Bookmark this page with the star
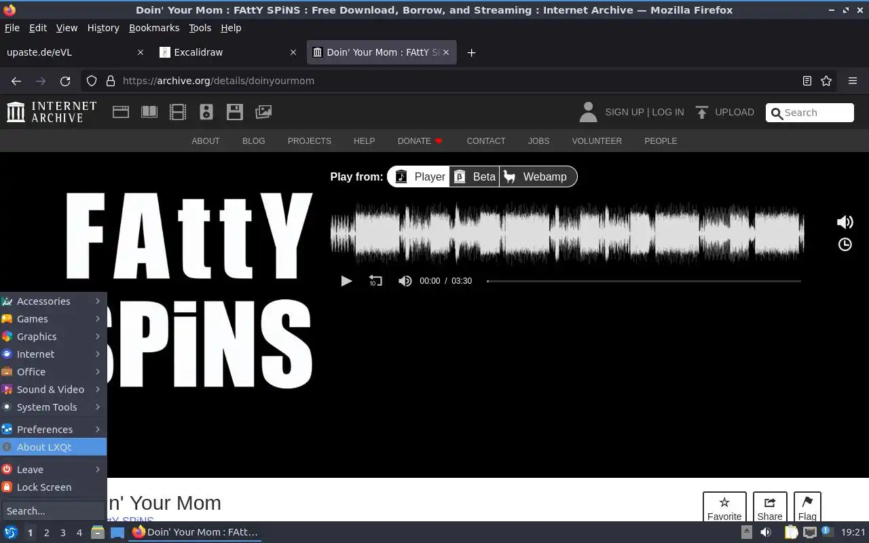869x543 pixels. (826, 81)
